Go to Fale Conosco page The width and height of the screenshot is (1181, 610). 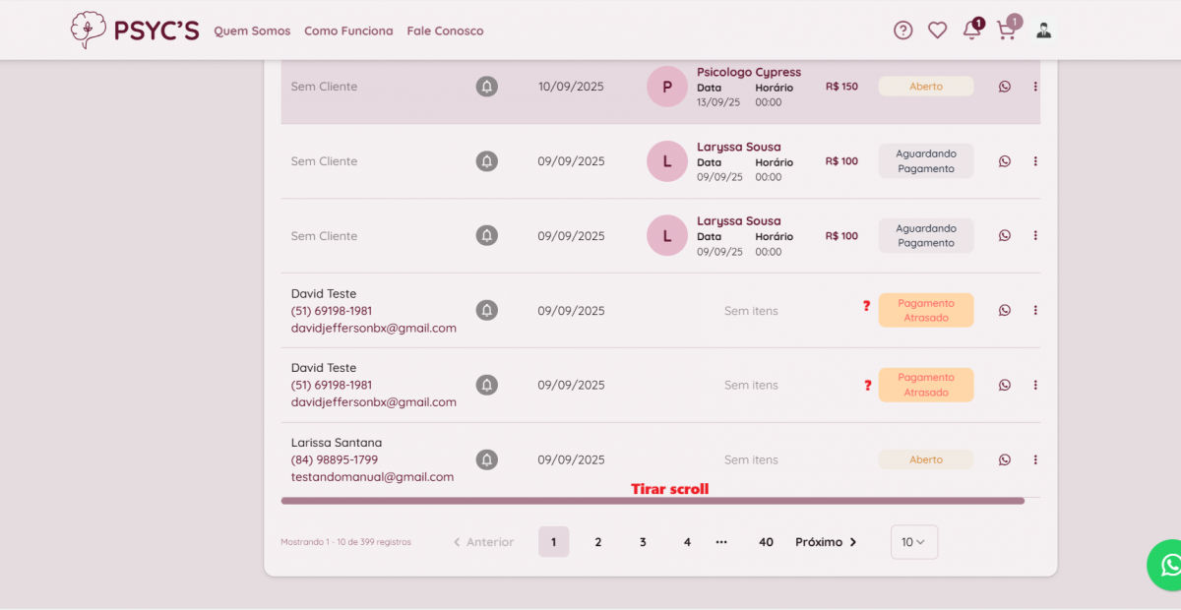click(x=445, y=31)
